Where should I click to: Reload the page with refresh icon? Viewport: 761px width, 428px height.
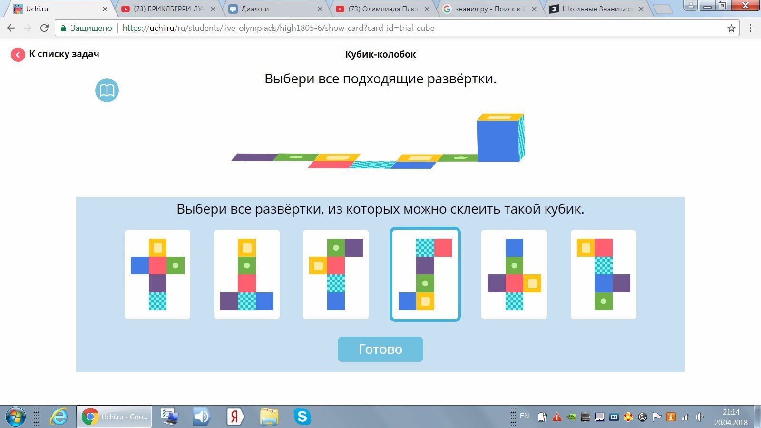pyautogui.click(x=44, y=28)
